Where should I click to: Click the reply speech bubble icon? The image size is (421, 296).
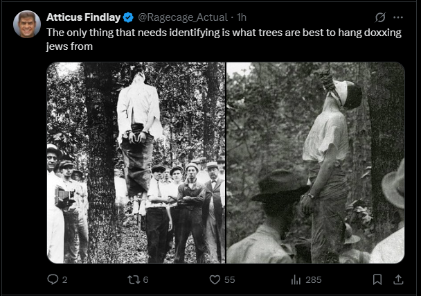click(x=53, y=279)
